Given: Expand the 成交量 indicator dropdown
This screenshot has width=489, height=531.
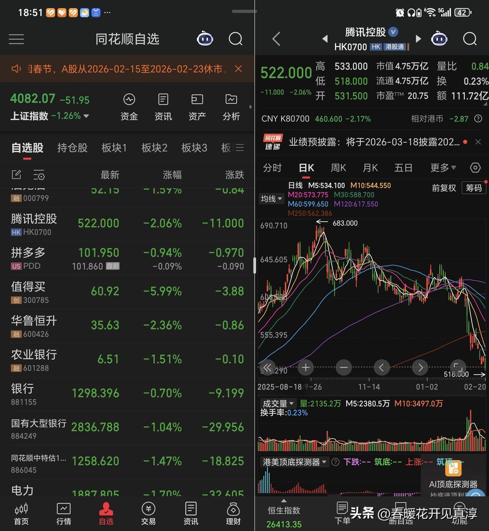Looking at the screenshot, I should [x=279, y=403].
